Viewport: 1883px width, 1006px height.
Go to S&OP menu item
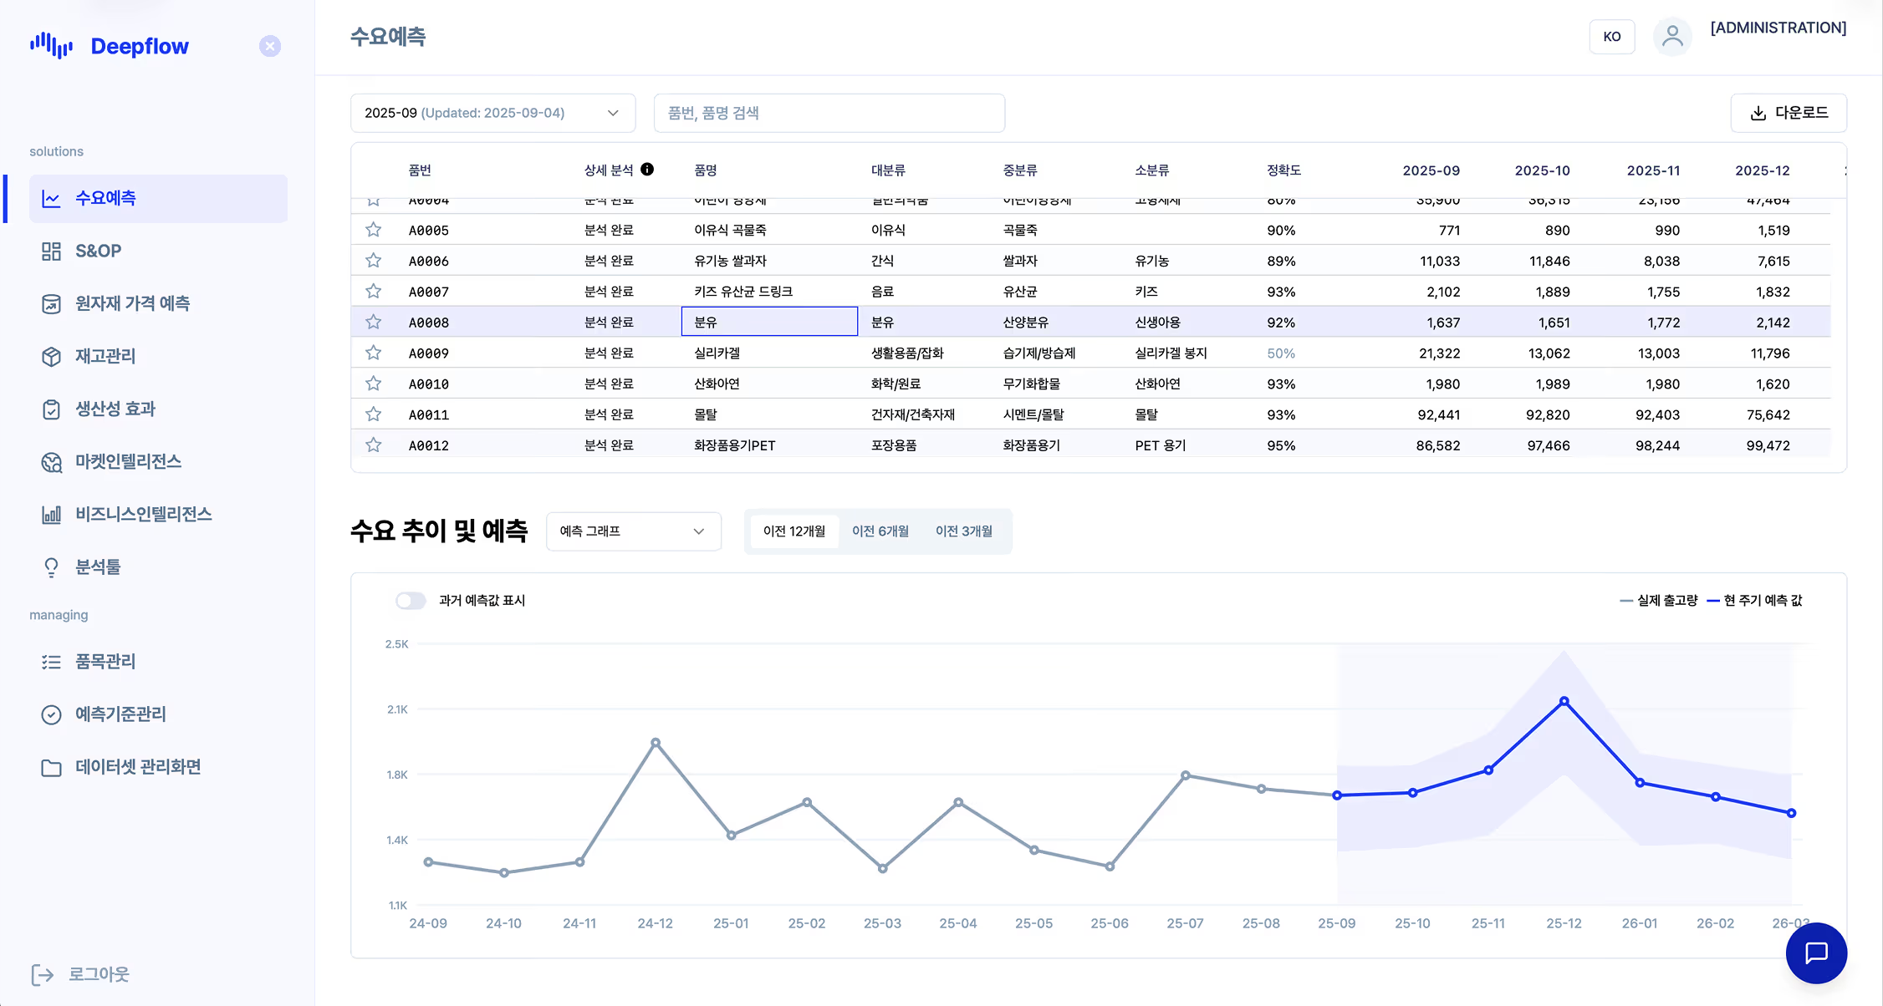pos(158,251)
